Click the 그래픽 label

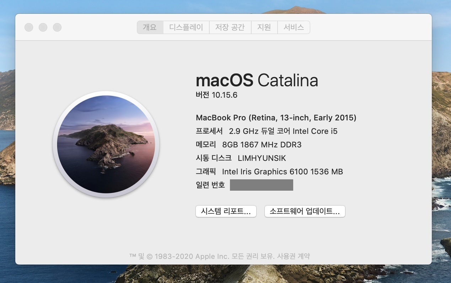tap(206, 172)
